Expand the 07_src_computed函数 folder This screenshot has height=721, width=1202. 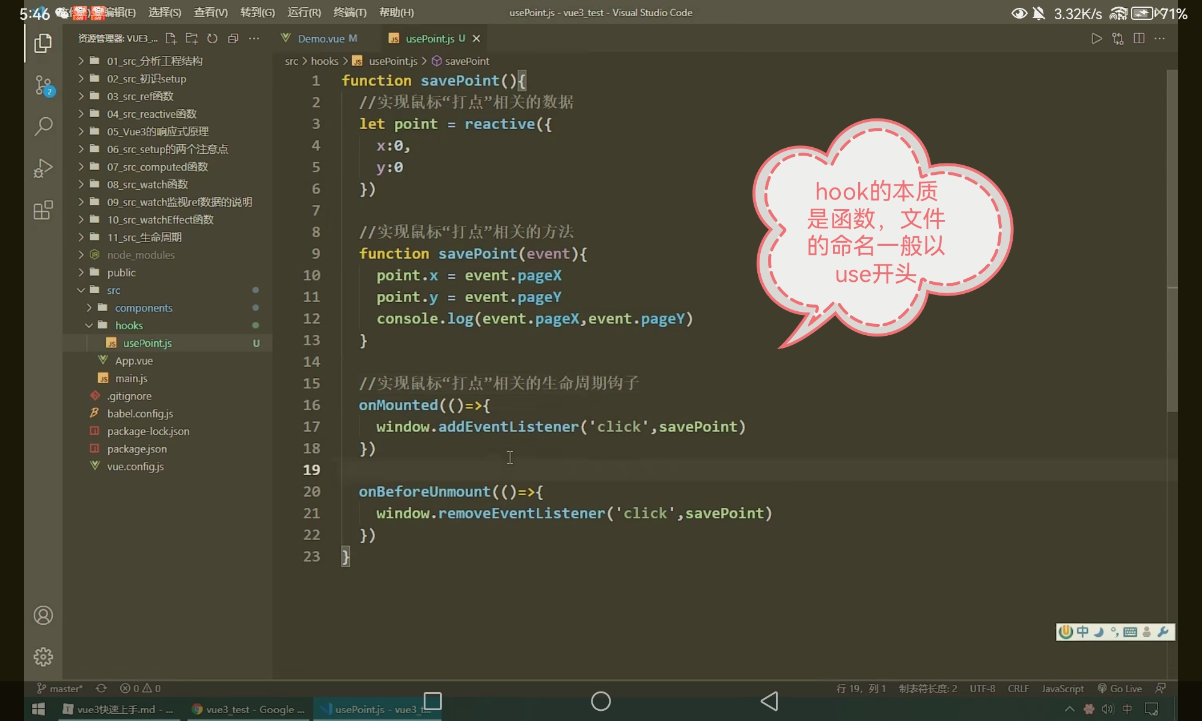click(x=157, y=166)
